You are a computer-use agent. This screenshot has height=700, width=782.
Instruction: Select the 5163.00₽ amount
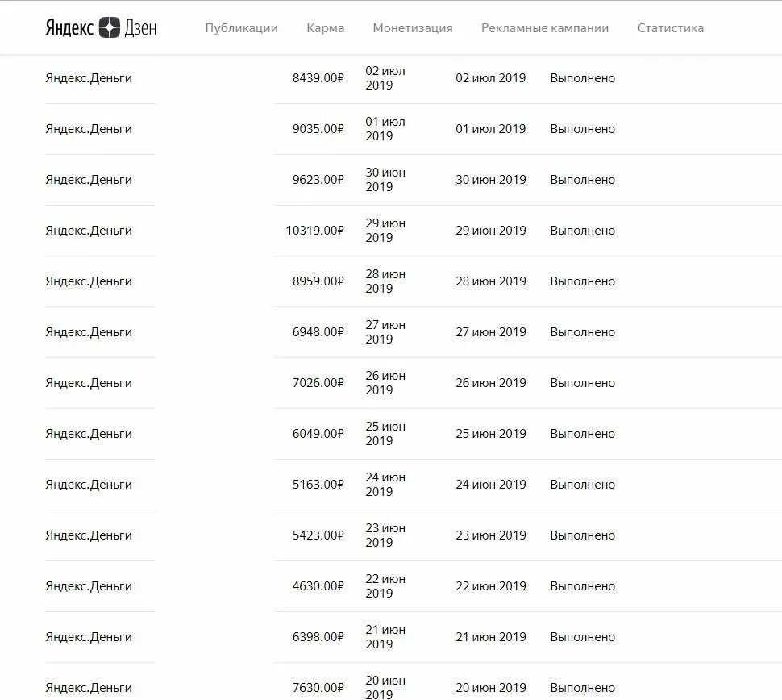tap(318, 485)
